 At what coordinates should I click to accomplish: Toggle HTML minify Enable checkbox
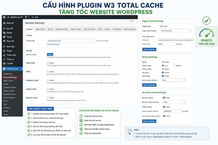tap(163, 69)
